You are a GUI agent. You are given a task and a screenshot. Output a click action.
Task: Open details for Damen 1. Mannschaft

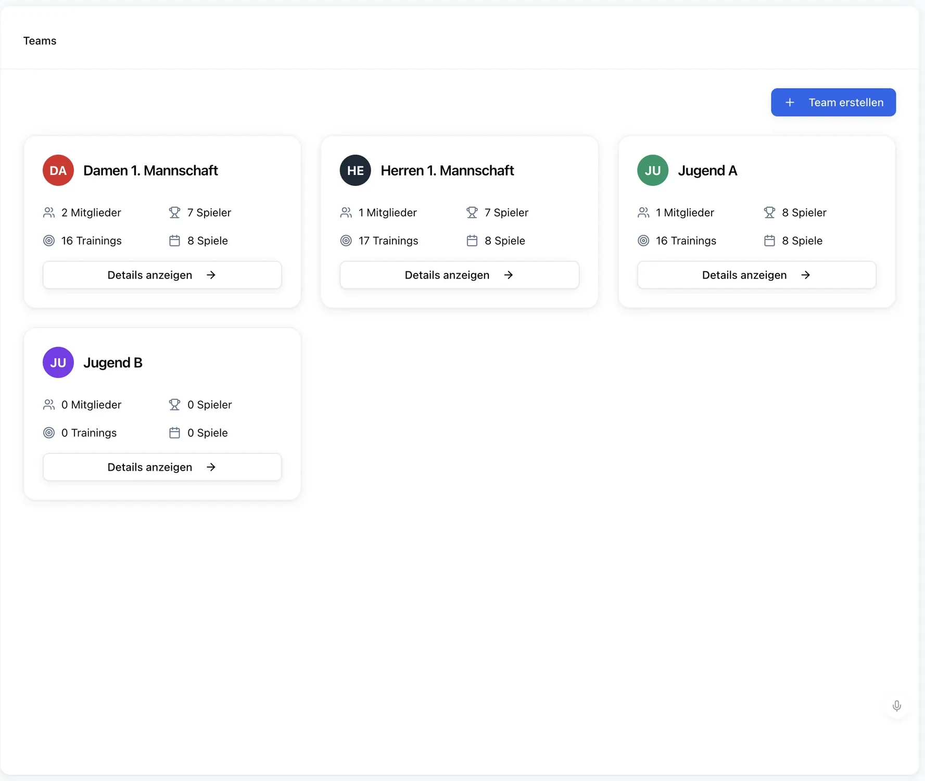pyautogui.click(x=162, y=275)
